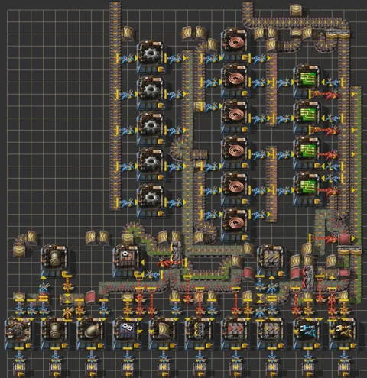
Task: Select the second green circuit assembler from top
Action: pyautogui.click(x=307, y=117)
